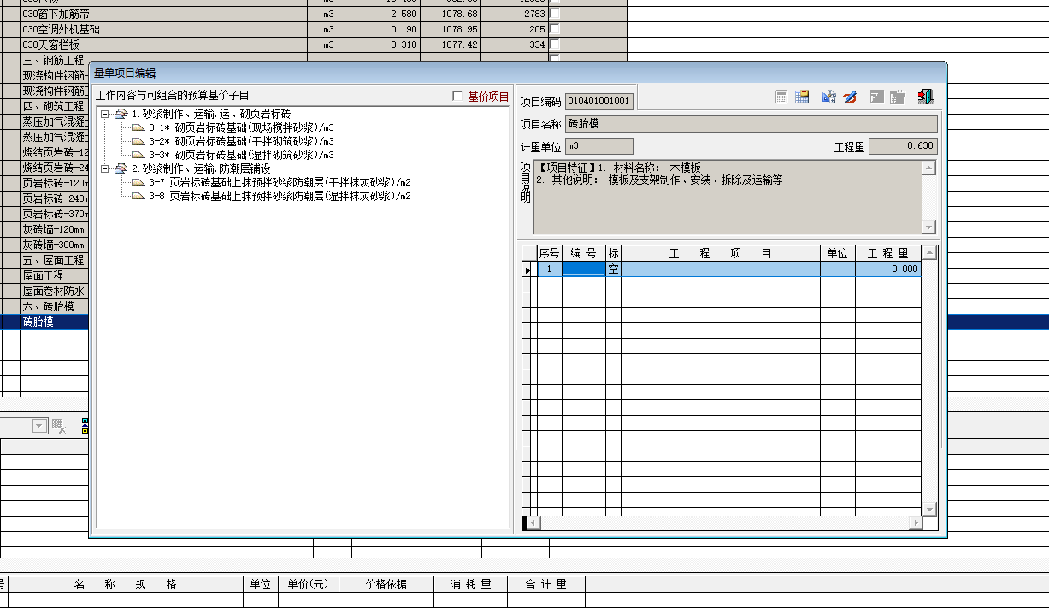
Task: Click the scroll up arrow of dialog grid
Action: pyautogui.click(x=930, y=253)
